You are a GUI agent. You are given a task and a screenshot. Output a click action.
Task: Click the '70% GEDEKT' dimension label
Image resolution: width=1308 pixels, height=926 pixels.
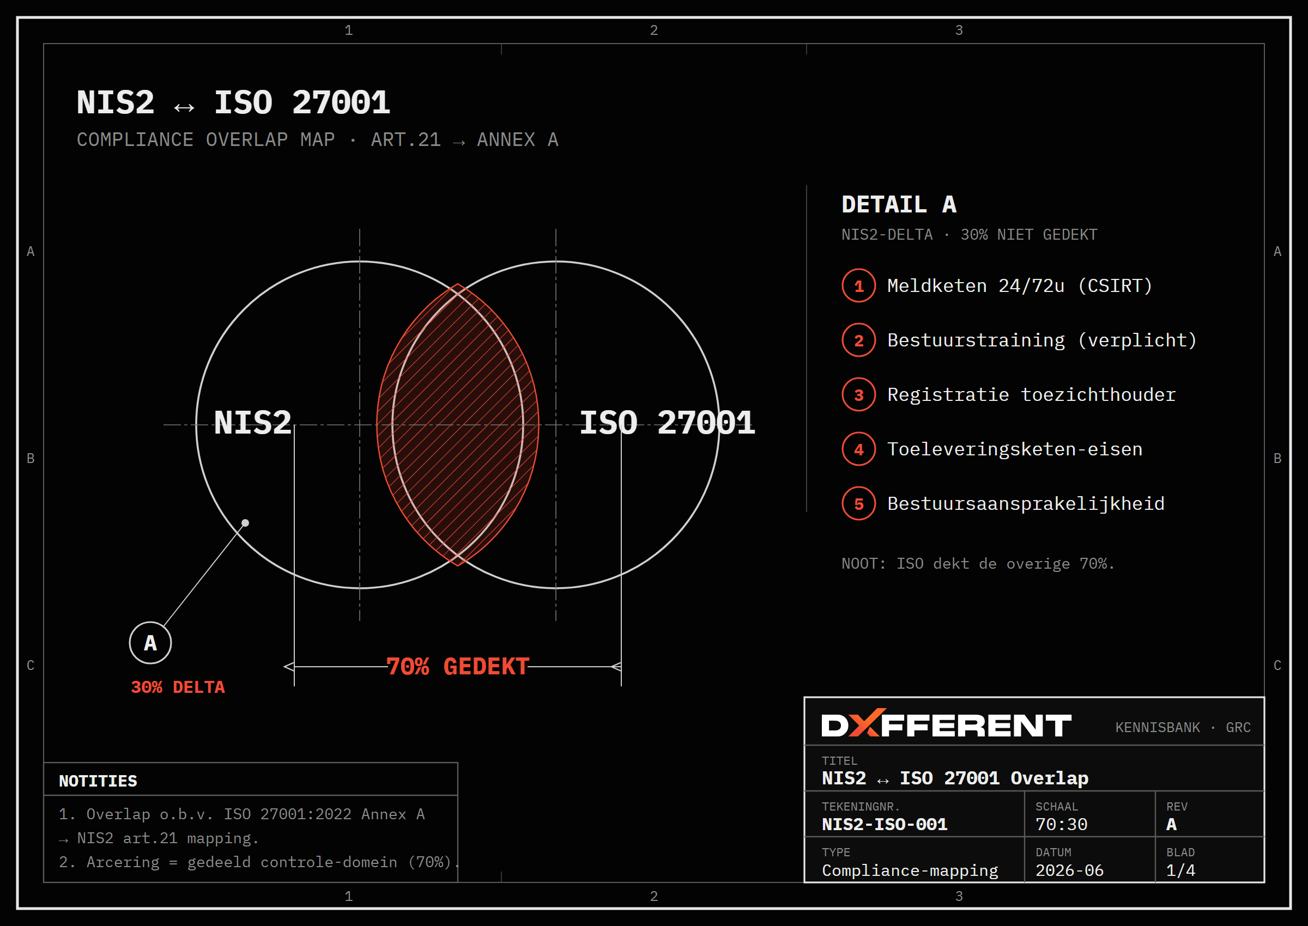click(457, 667)
